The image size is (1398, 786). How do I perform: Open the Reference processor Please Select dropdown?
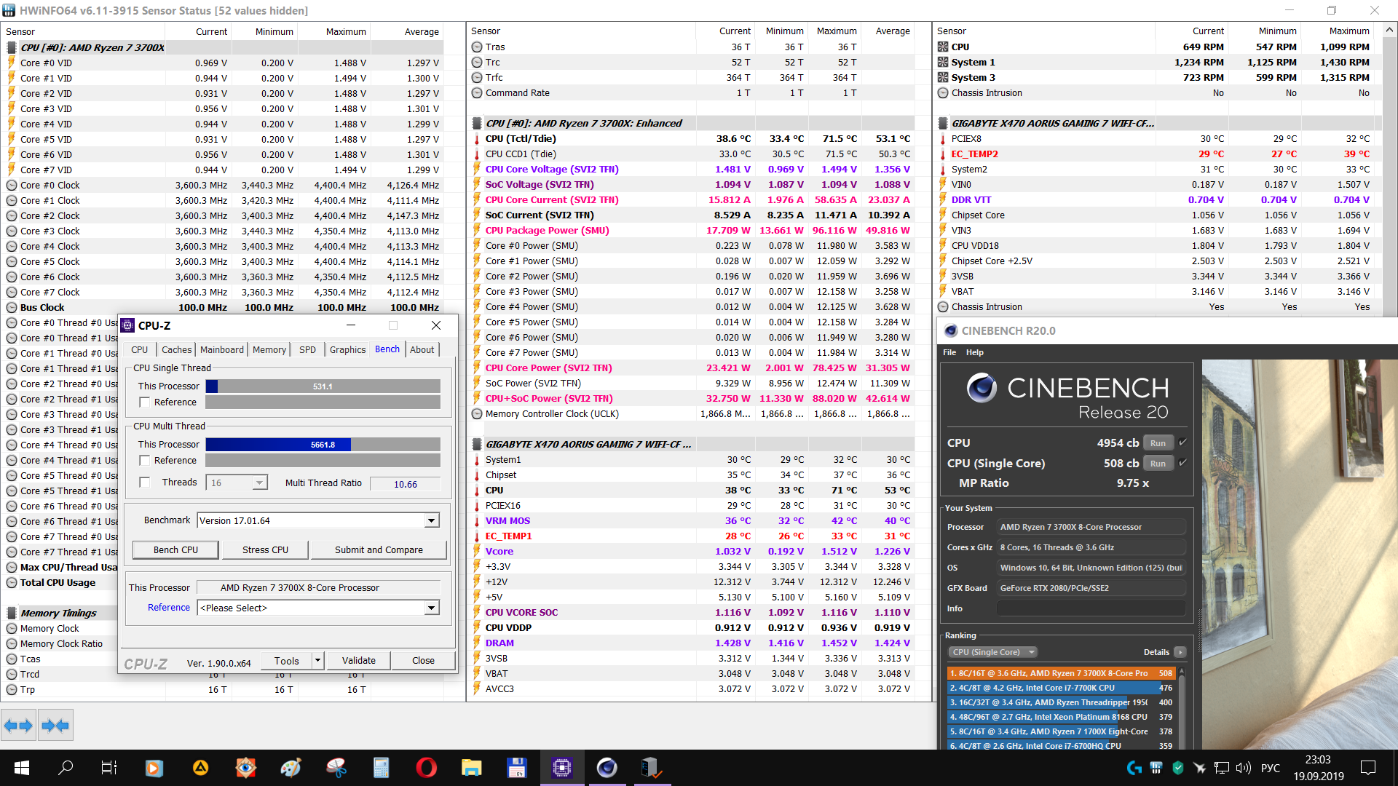pyautogui.click(x=432, y=608)
